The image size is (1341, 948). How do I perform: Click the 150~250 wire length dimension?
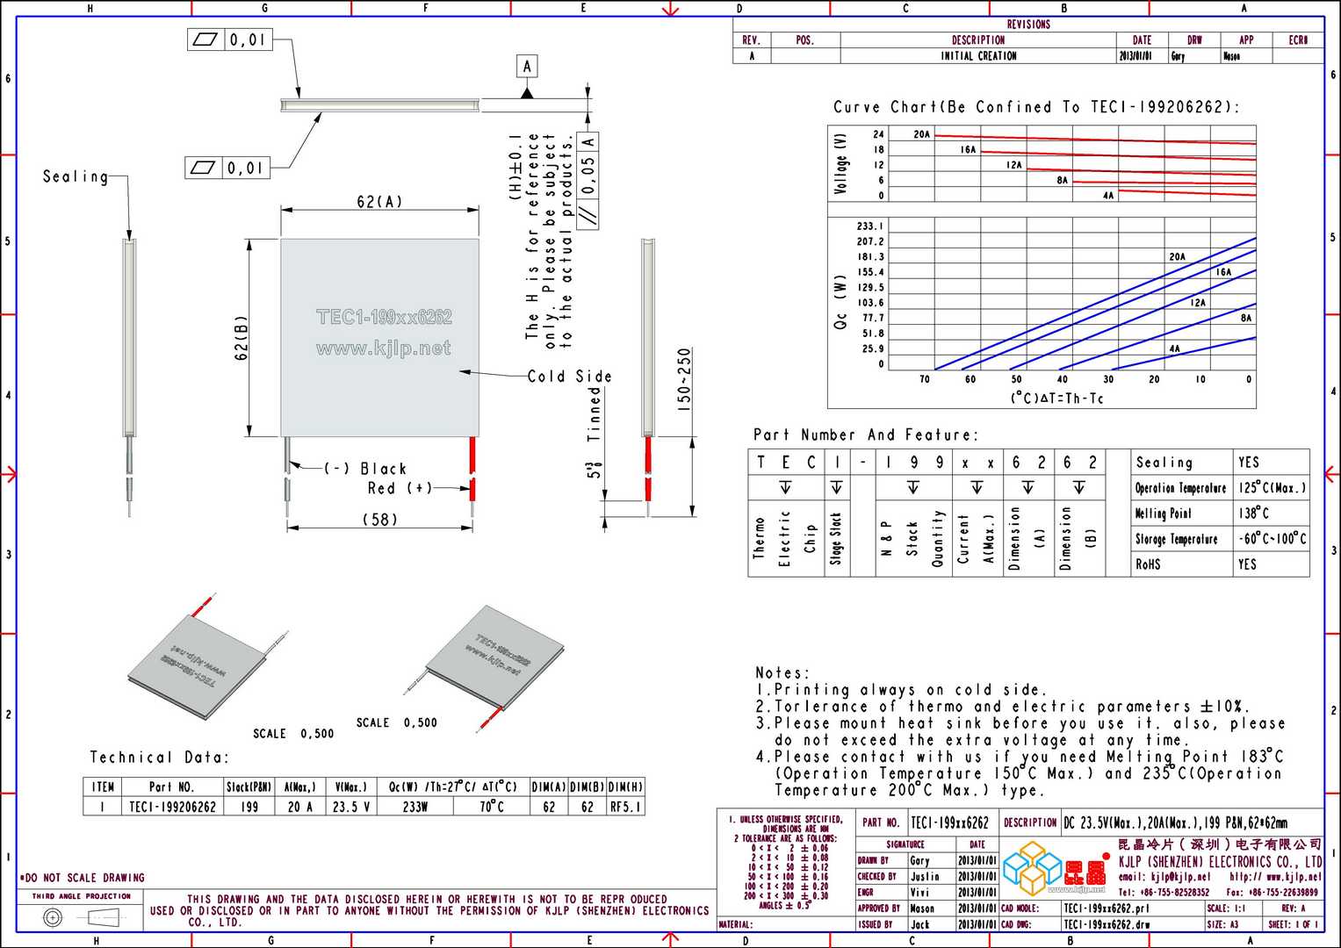684,379
